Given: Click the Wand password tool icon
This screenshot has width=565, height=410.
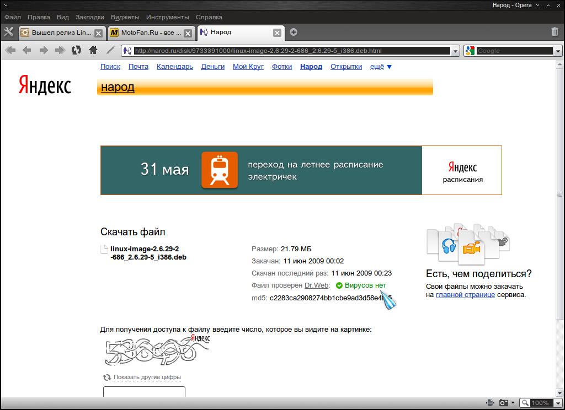Looking at the screenshot, I should 110,50.
